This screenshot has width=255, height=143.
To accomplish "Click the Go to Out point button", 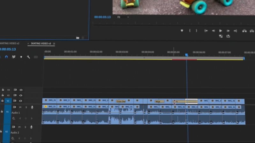I will (x=235, y=31).
